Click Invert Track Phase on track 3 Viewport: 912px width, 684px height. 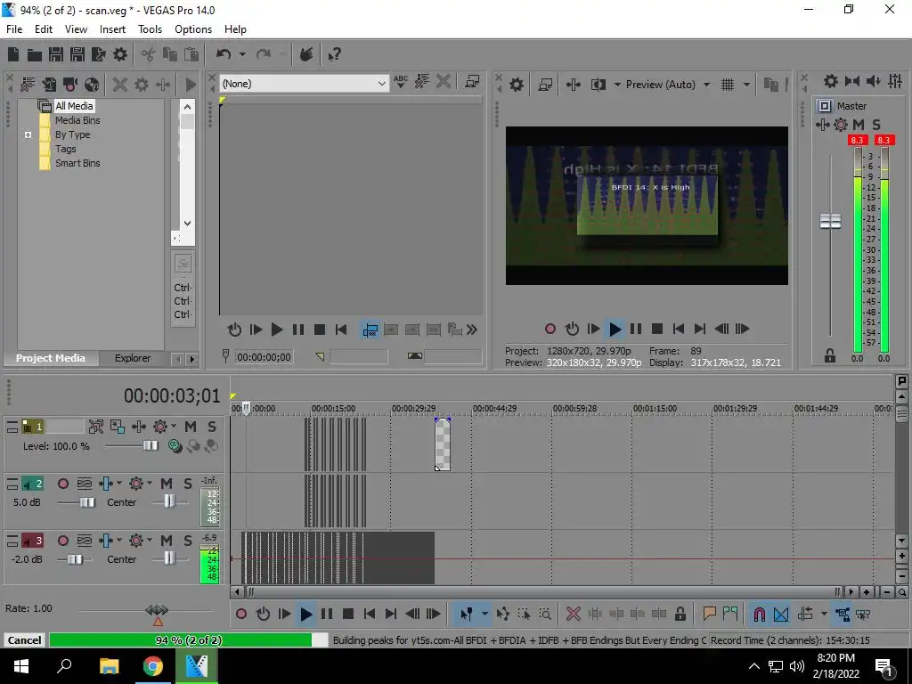pos(85,541)
